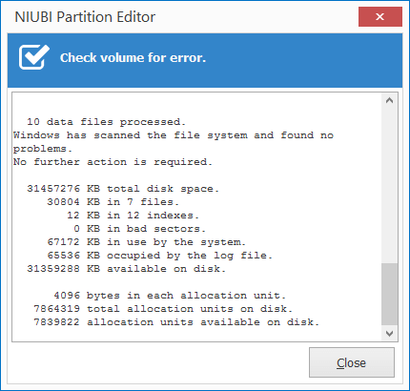Screen dimensions: 410x391
Task: Close the dialog with the red X
Action: click(380, 17)
